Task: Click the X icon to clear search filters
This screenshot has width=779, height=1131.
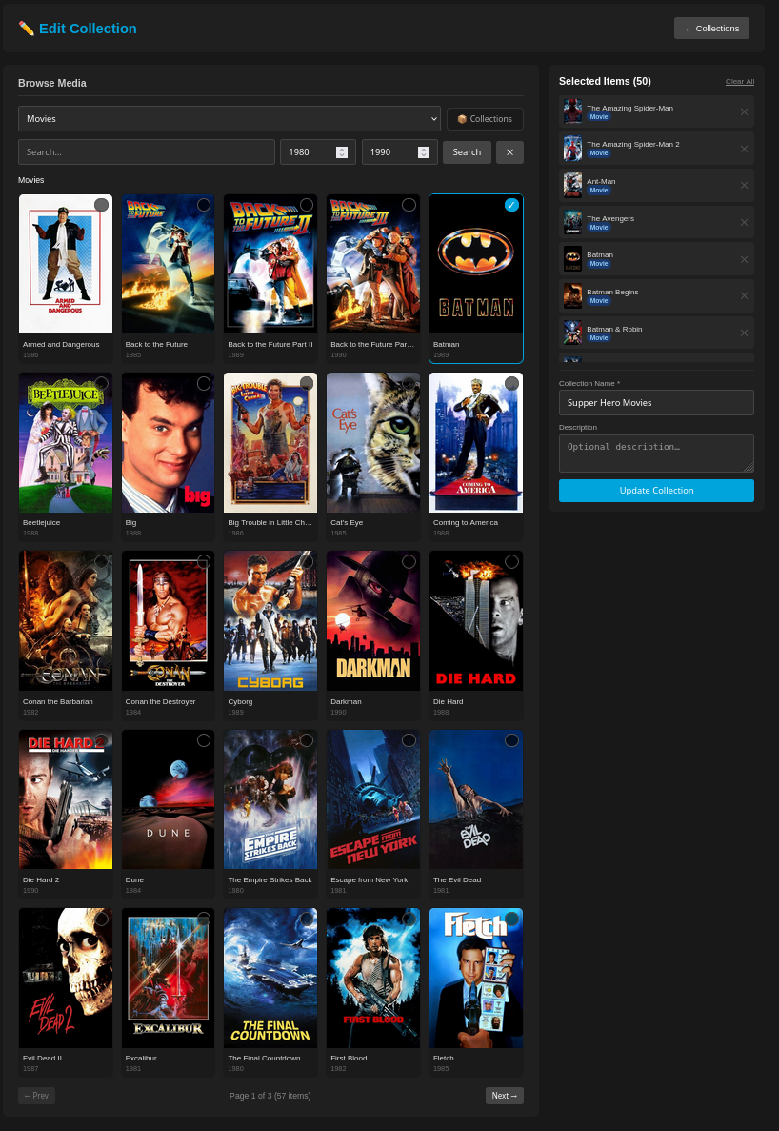Action: [x=510, y=151]
